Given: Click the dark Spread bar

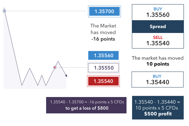Looking at the screenshot, I should (x=158, y=26).
